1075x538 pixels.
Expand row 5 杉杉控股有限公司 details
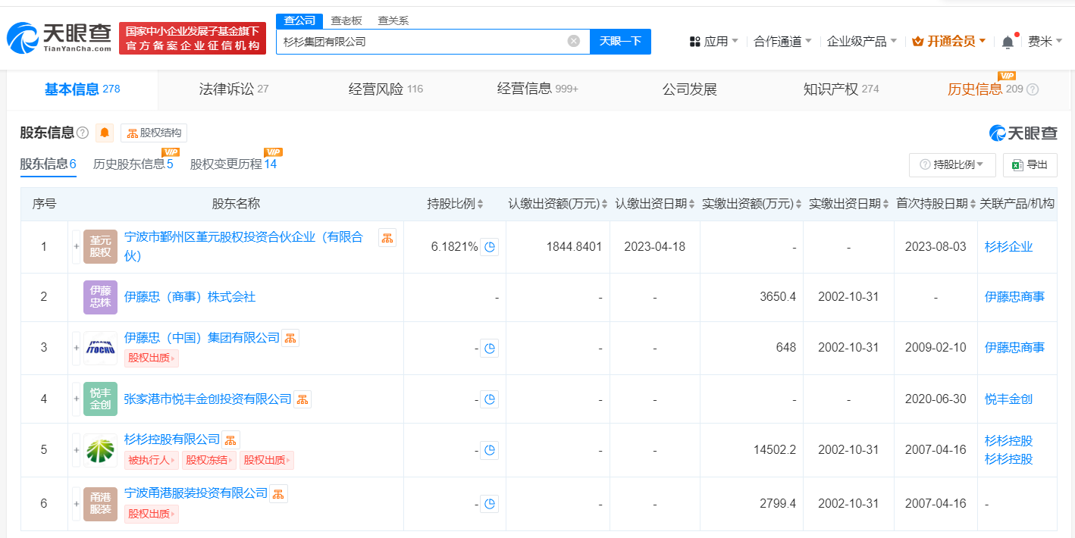[76, 450]
